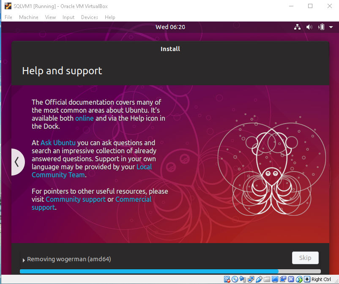Go to previous installer slide
This screenshot has width=339, height=284.
(17, 162)
